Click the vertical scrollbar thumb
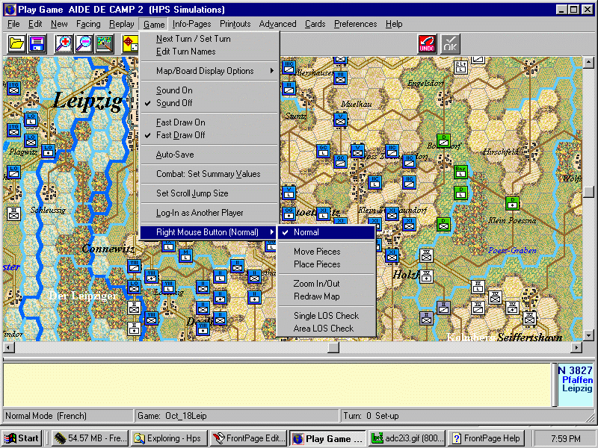Image resolution: width=598 pixels, height=448 pixels. pyautogui.click(x=588, y=192)
